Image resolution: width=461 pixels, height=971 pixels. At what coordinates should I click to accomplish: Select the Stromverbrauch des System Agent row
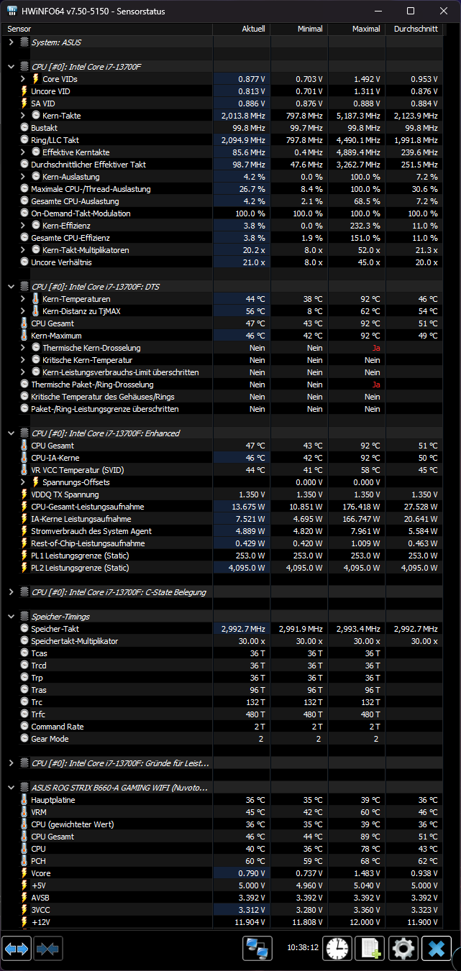point(222,531)
